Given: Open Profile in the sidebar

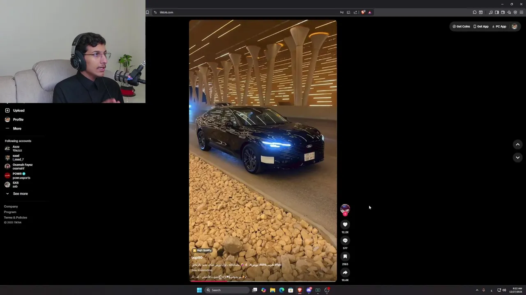Looking at the screenshot, I should click(14, 120).
